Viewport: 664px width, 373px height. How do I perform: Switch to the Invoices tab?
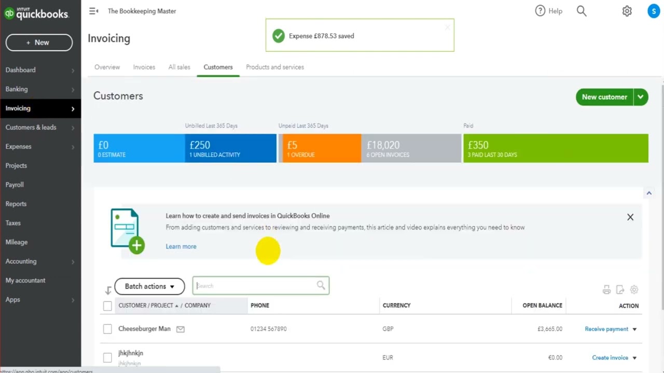click(x=144, y=67)
